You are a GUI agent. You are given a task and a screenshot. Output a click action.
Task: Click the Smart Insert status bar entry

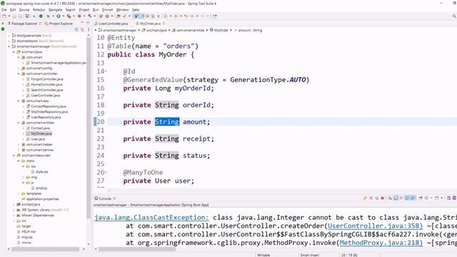coord(309,255)
